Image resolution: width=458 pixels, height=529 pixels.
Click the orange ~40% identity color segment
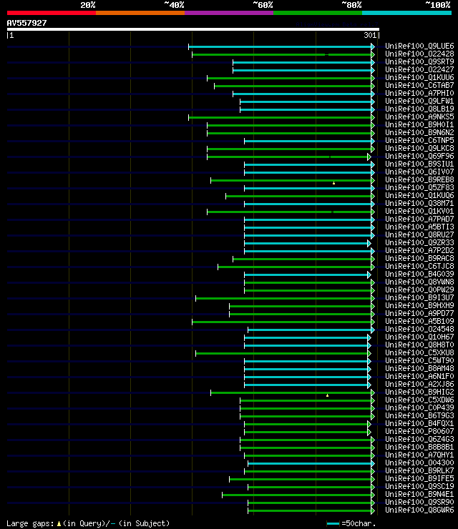point(140,13)
